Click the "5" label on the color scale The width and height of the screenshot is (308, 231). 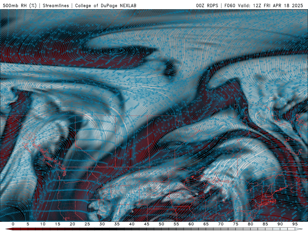[x=28, y=224]
